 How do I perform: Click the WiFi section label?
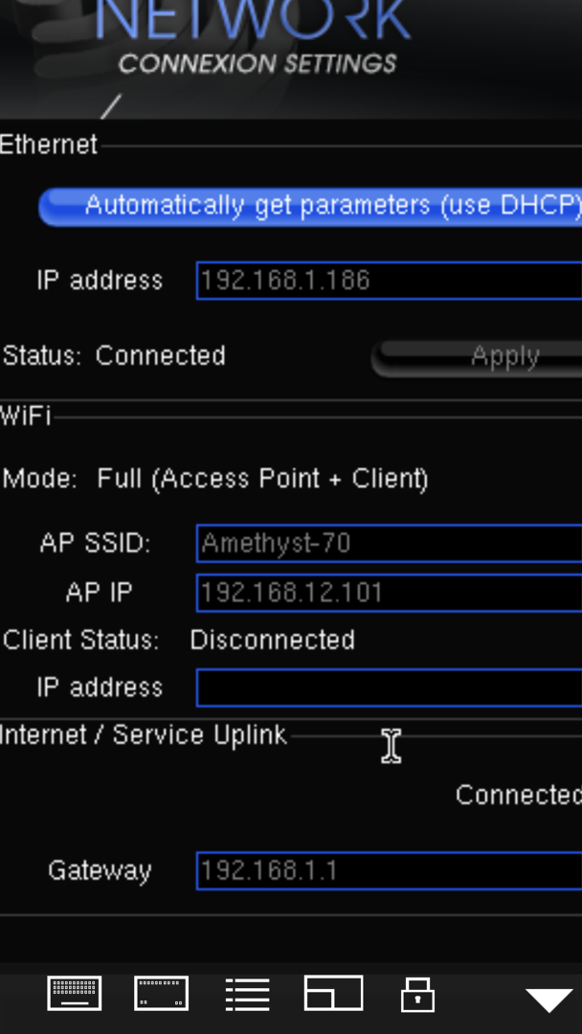25,416
